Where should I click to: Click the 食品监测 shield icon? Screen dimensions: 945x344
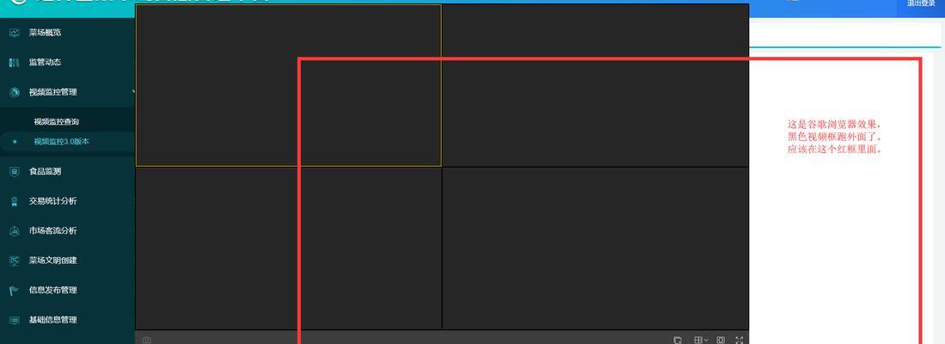(x=15, y=172)
